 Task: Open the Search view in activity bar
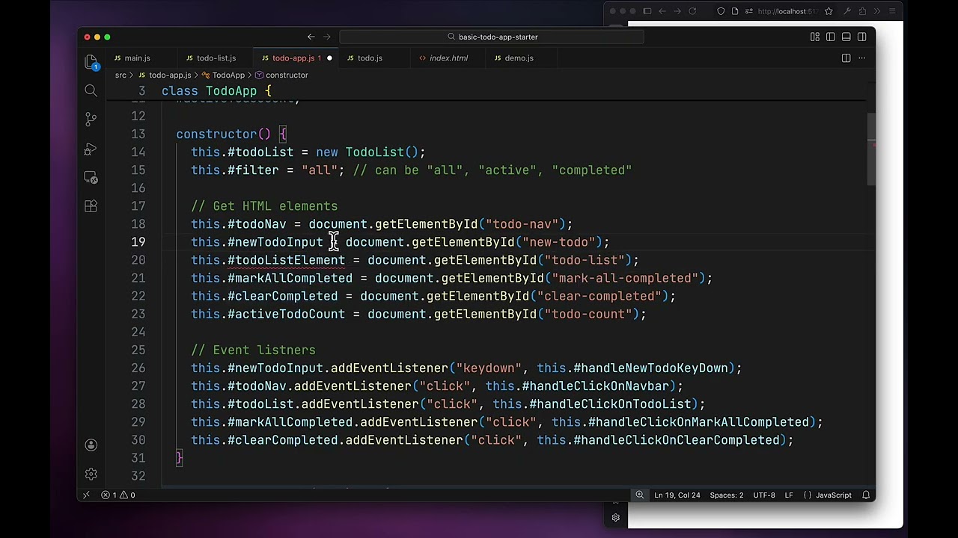[91, 90]
